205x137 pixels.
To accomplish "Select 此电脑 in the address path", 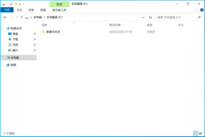I will coord(38,17).
